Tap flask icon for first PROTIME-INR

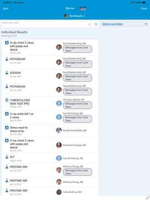[7, 167]
